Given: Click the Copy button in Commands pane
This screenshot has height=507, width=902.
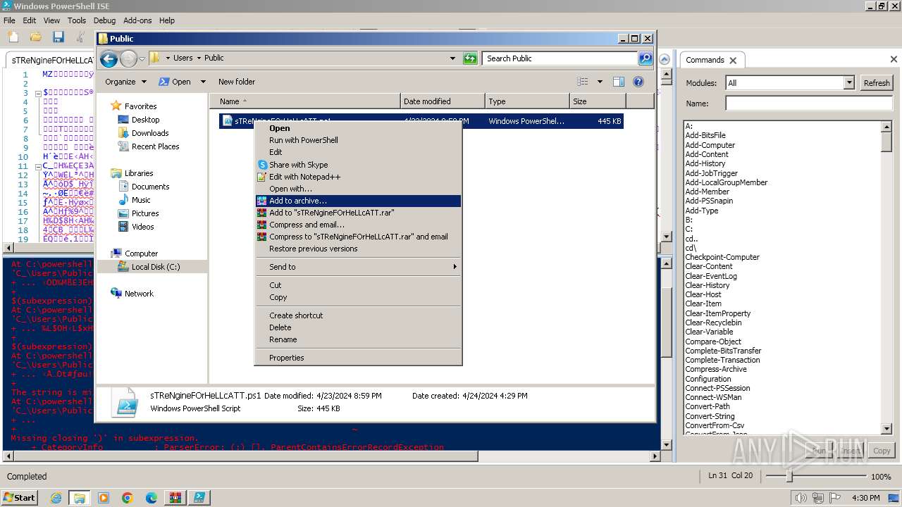Looking at the screenshot, I should click(x=882, y=451).
